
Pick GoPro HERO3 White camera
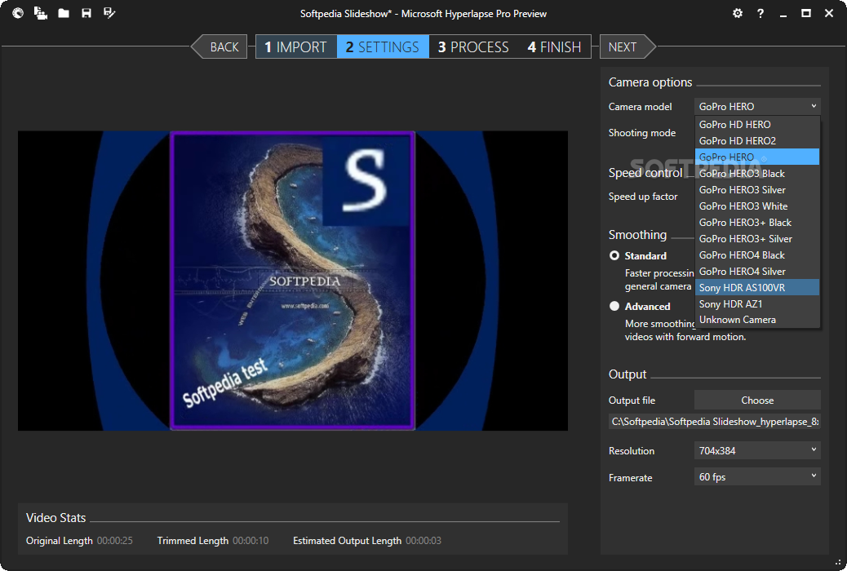click(757, 206)
